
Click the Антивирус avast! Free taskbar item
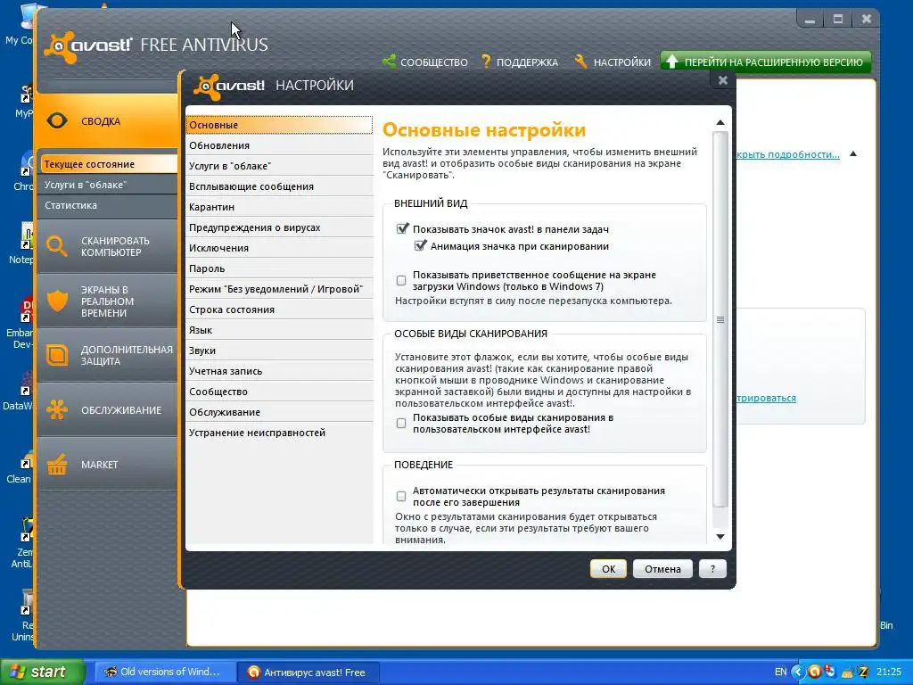308,673
